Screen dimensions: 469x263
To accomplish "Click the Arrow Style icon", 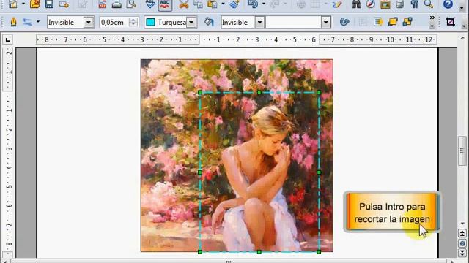I will (28, 22).
